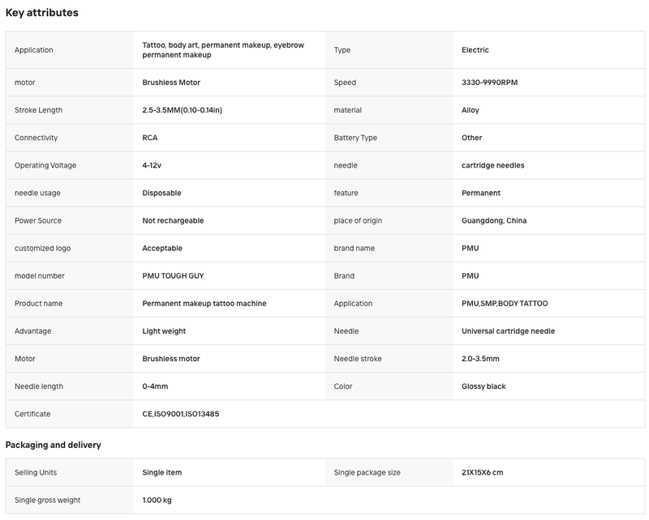Image resolution: width=649 pixels, height=520 pixels.
Task: Click the Universal cartridge needle value
Action: click(509, 331)
